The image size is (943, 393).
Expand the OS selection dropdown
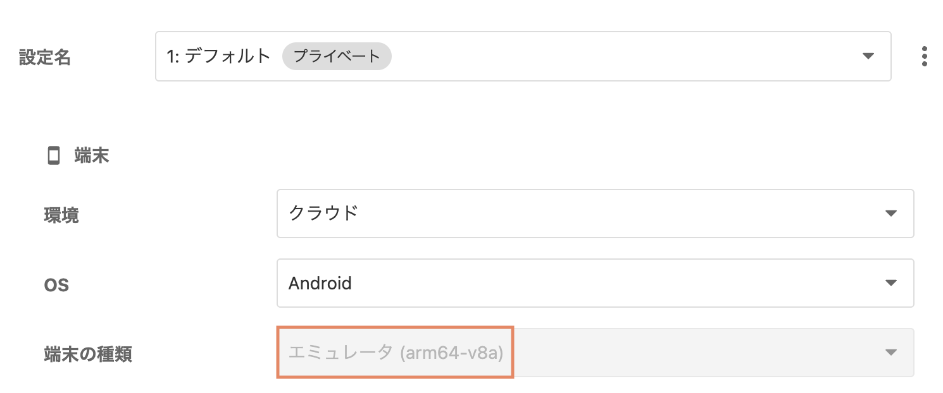595,282
